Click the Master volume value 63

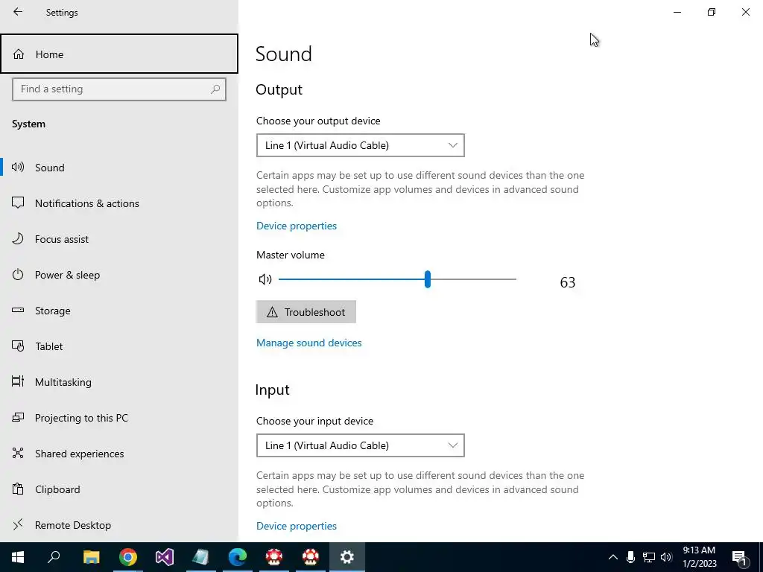(567, 282)
